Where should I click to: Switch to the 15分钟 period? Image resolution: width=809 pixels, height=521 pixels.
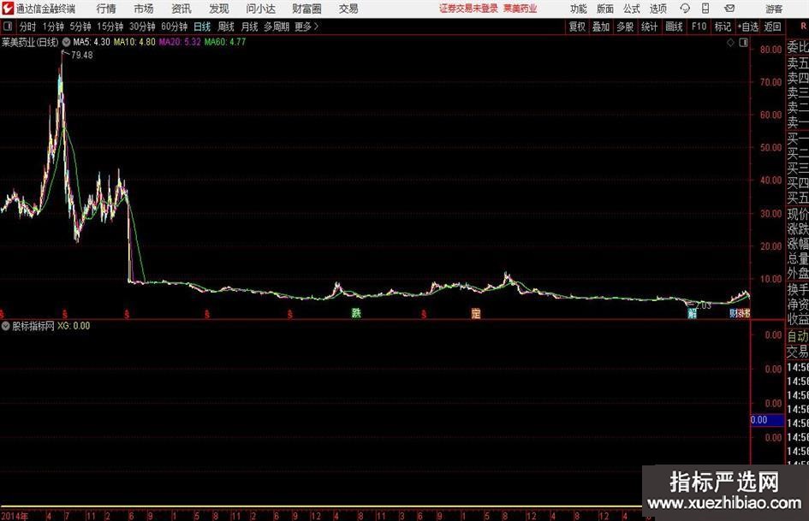[x=110, y=27]
